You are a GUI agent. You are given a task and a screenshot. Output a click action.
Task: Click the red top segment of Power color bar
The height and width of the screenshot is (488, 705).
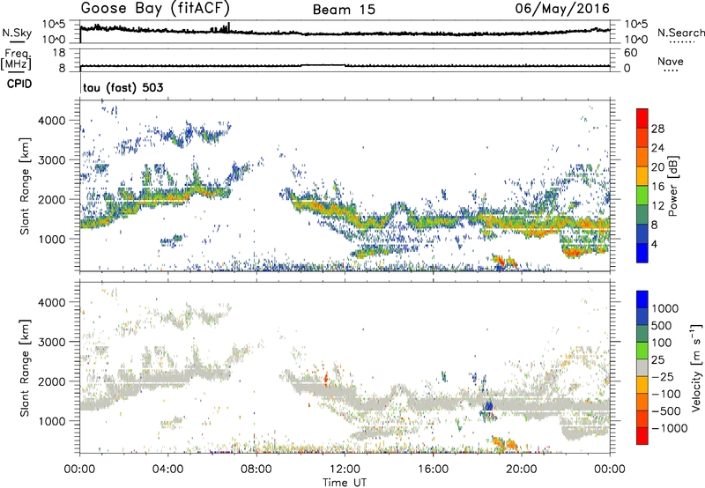click(642, 118)
